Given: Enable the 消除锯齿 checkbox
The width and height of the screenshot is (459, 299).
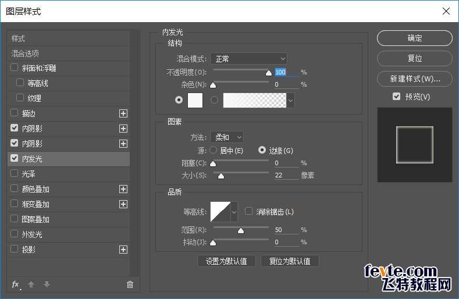Looking at the screenshot, I should (x=249, y=212).
